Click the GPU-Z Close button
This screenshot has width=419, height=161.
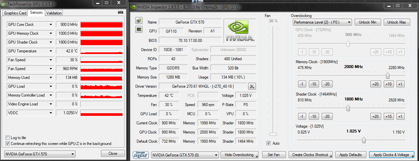[x=113, y=153]
